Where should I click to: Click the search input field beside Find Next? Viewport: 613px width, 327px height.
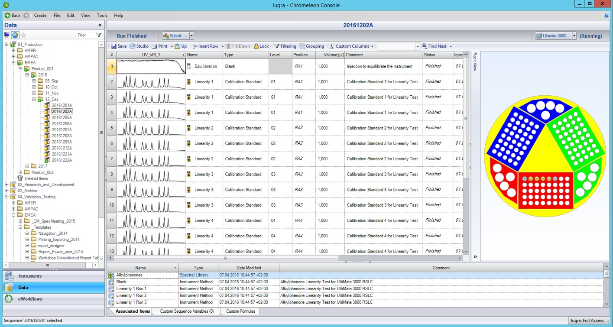(x=396, y=46)
